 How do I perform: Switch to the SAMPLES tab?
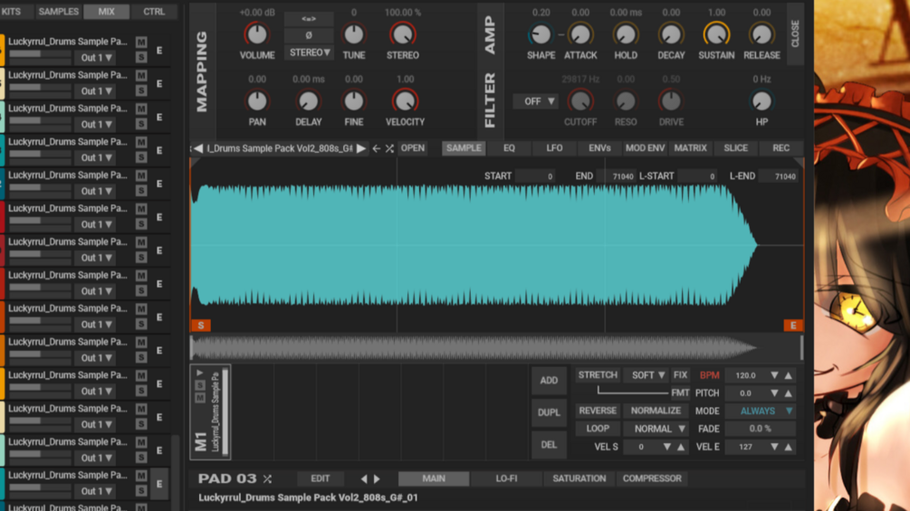click(x=58, y=12)
